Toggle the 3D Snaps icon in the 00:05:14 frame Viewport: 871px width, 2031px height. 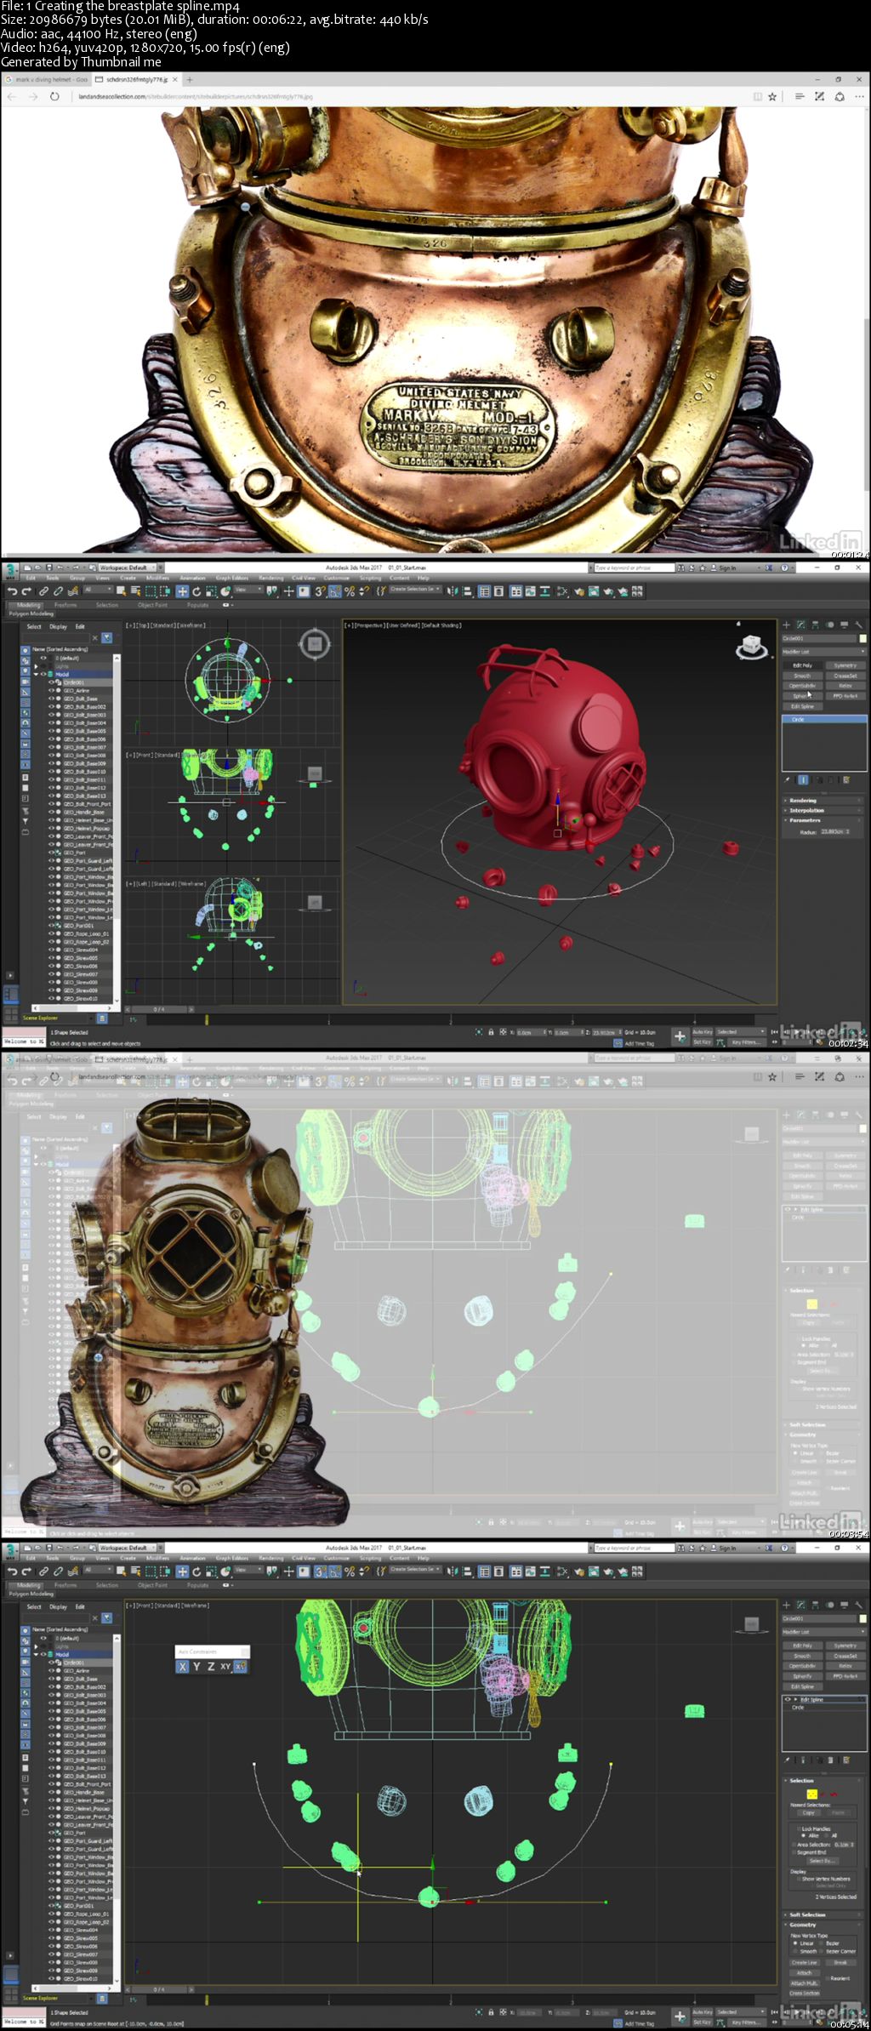(319, 1571)
